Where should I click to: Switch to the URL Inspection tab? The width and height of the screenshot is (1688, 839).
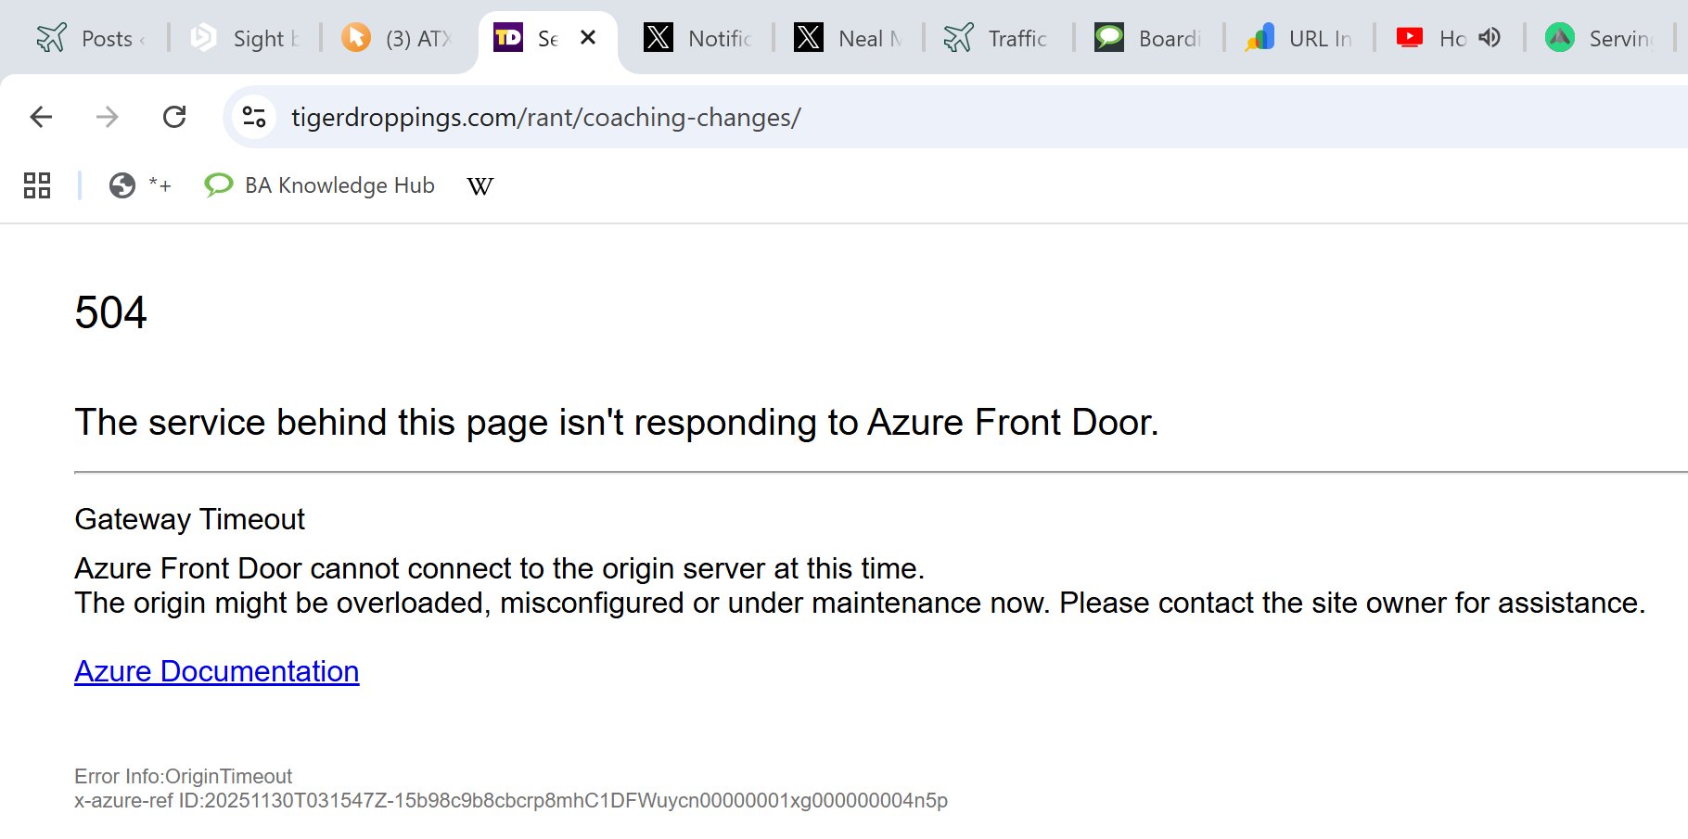tap(1298, 38)
